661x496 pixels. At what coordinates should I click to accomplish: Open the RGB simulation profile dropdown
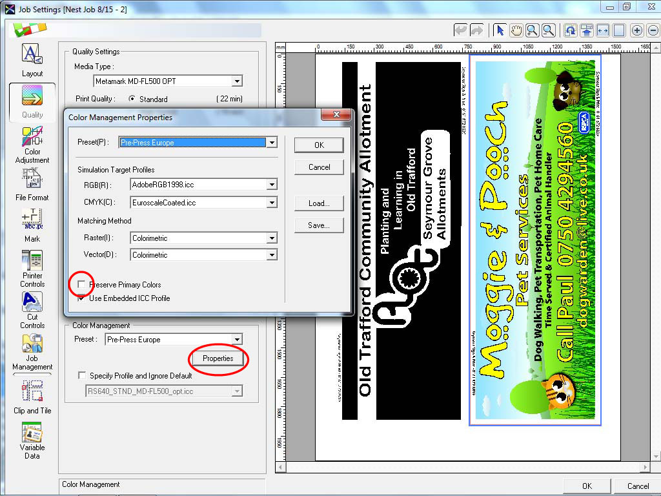(272, 185)
